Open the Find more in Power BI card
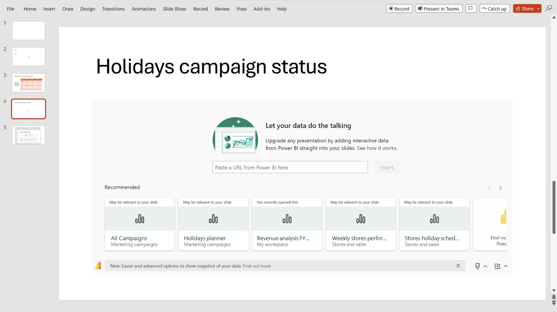The height and width of the screenshot is (312, 557). (x=490, y=224)
